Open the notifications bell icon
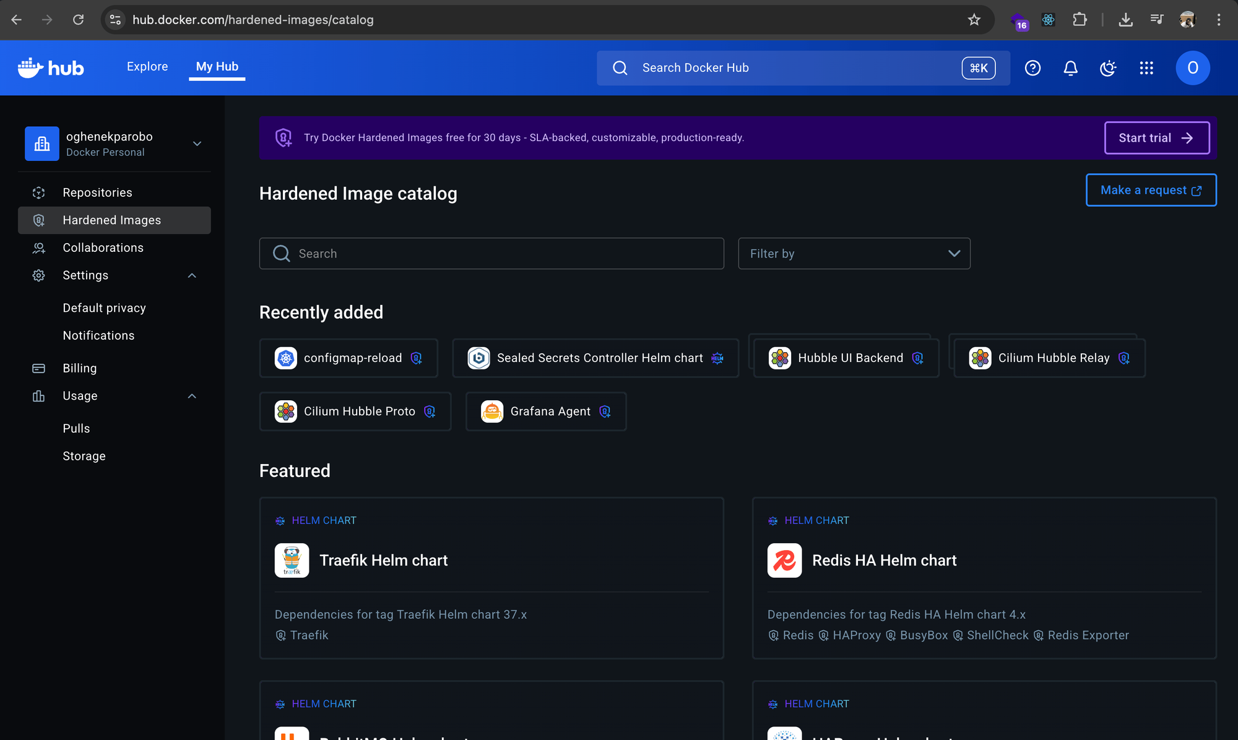 (x=1070, y=68)
